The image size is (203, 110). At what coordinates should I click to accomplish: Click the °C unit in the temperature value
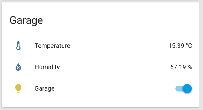pyautogui.click(x=189, y=46)
